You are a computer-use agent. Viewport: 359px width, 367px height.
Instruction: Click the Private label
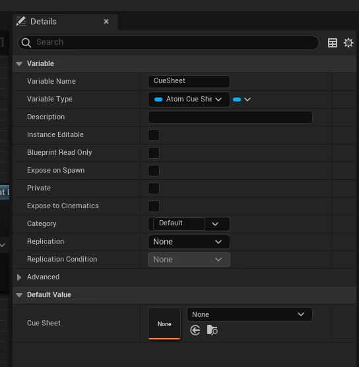click(39, 188)
